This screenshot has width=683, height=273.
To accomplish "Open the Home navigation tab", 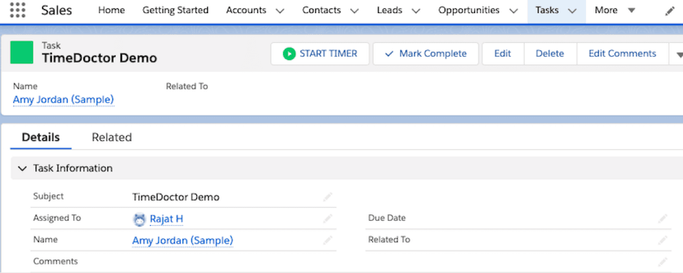I will pyautogui.click(x=111, y=10).
